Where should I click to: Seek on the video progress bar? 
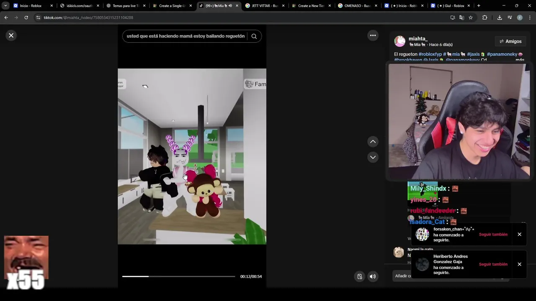click(178, 276)
